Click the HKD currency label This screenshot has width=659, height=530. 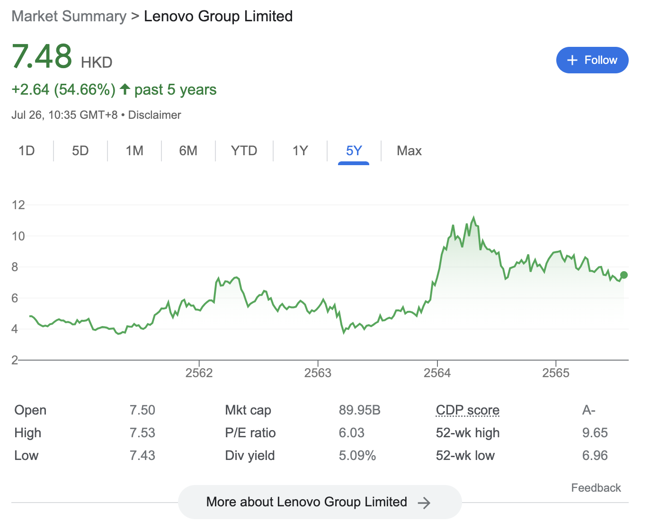[97, 62]
